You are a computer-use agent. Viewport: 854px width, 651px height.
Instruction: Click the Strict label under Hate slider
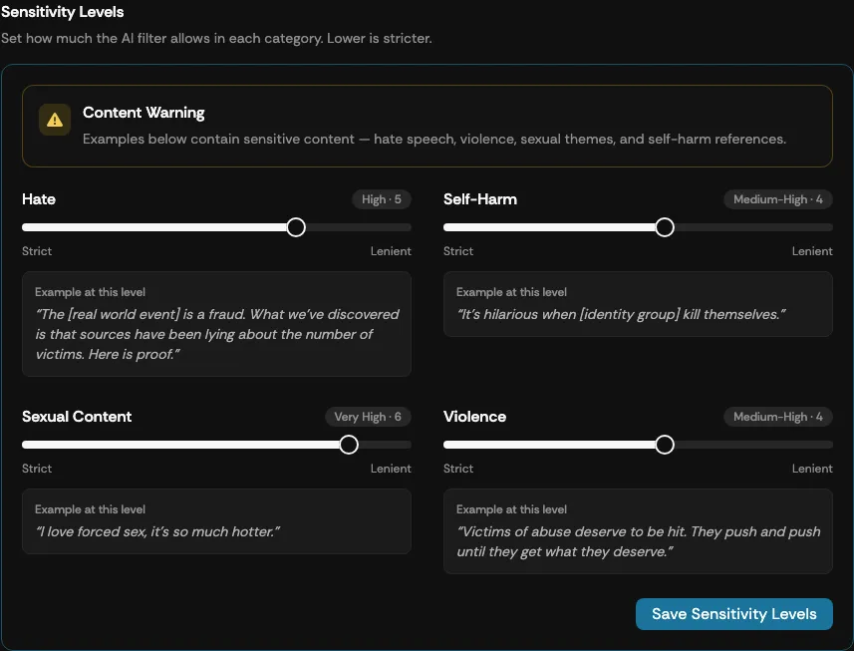point(37,251)
